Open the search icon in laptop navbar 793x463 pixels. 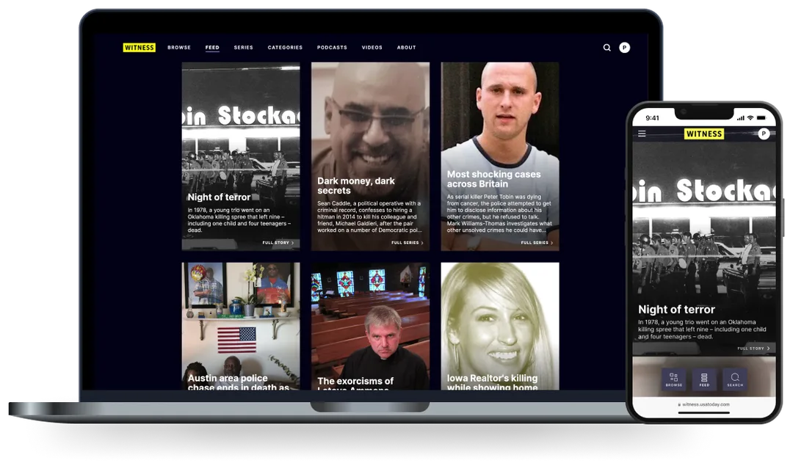[607, 48]
